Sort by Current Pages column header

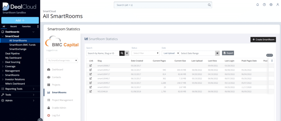point(159,61)
